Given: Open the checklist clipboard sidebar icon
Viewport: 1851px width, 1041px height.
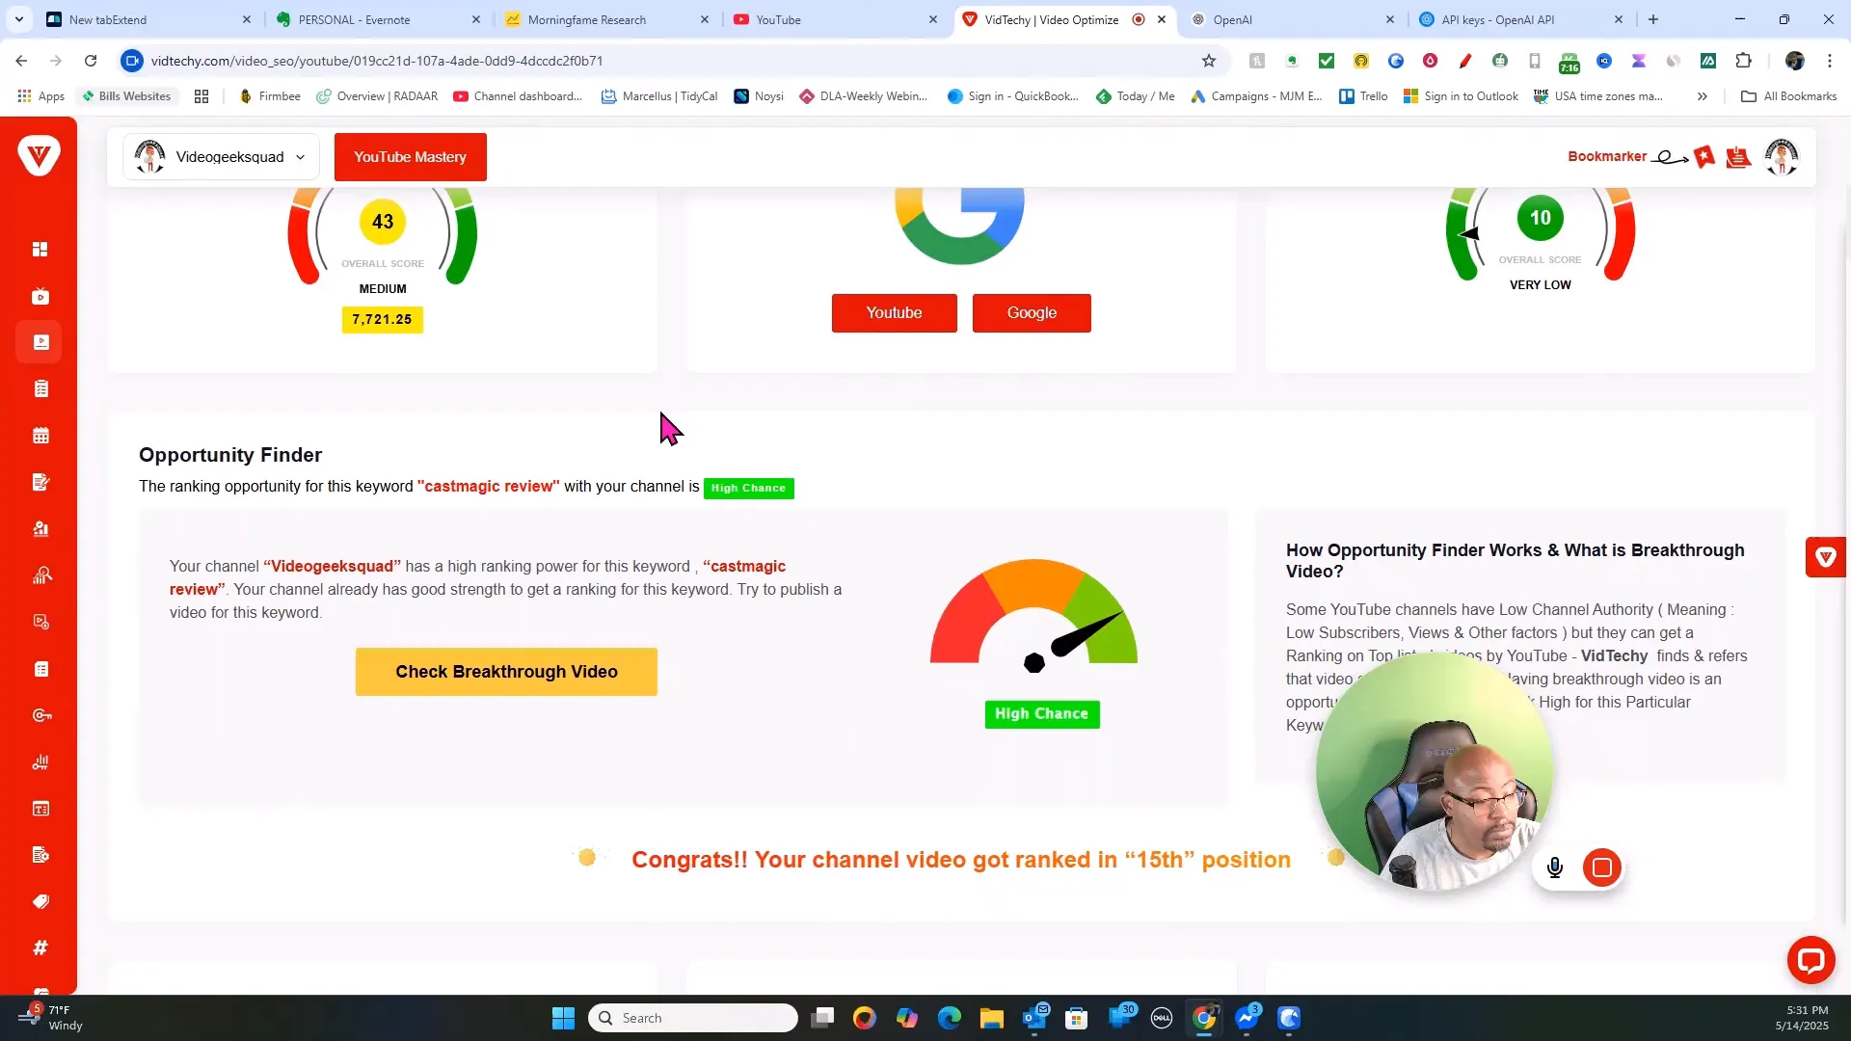Looking at the screenshot, I should tap(40, 388).
